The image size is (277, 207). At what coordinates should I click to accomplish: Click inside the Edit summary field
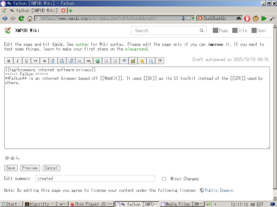(x=95, y=178)
